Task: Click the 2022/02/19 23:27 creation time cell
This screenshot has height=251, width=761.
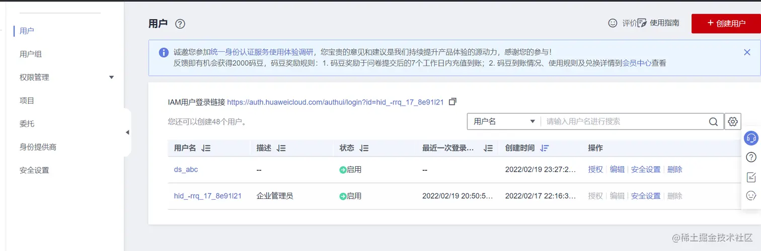Action: [541, 170]
